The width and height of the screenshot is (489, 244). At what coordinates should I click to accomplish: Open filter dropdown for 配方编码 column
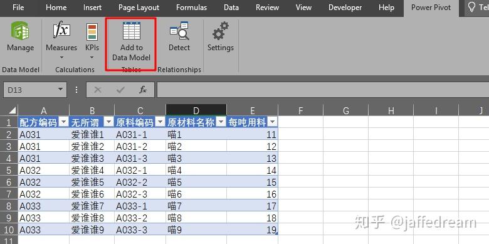63,122
